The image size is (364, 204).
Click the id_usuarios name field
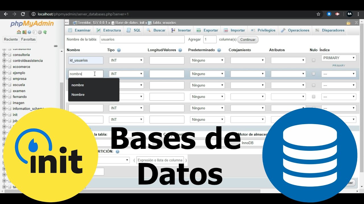point(86,60)
